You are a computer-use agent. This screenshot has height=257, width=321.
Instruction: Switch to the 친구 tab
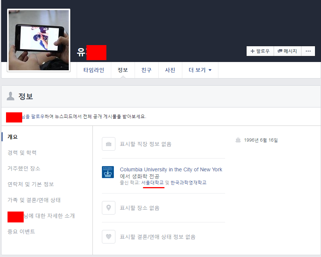(146, 70)
